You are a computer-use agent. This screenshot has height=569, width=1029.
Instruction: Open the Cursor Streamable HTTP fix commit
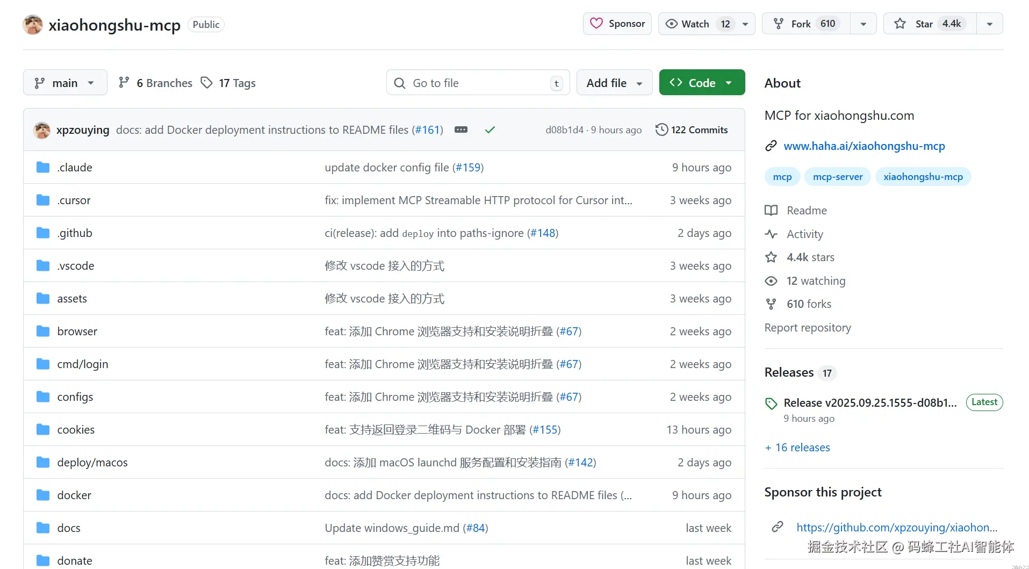(x=478, y=200)
